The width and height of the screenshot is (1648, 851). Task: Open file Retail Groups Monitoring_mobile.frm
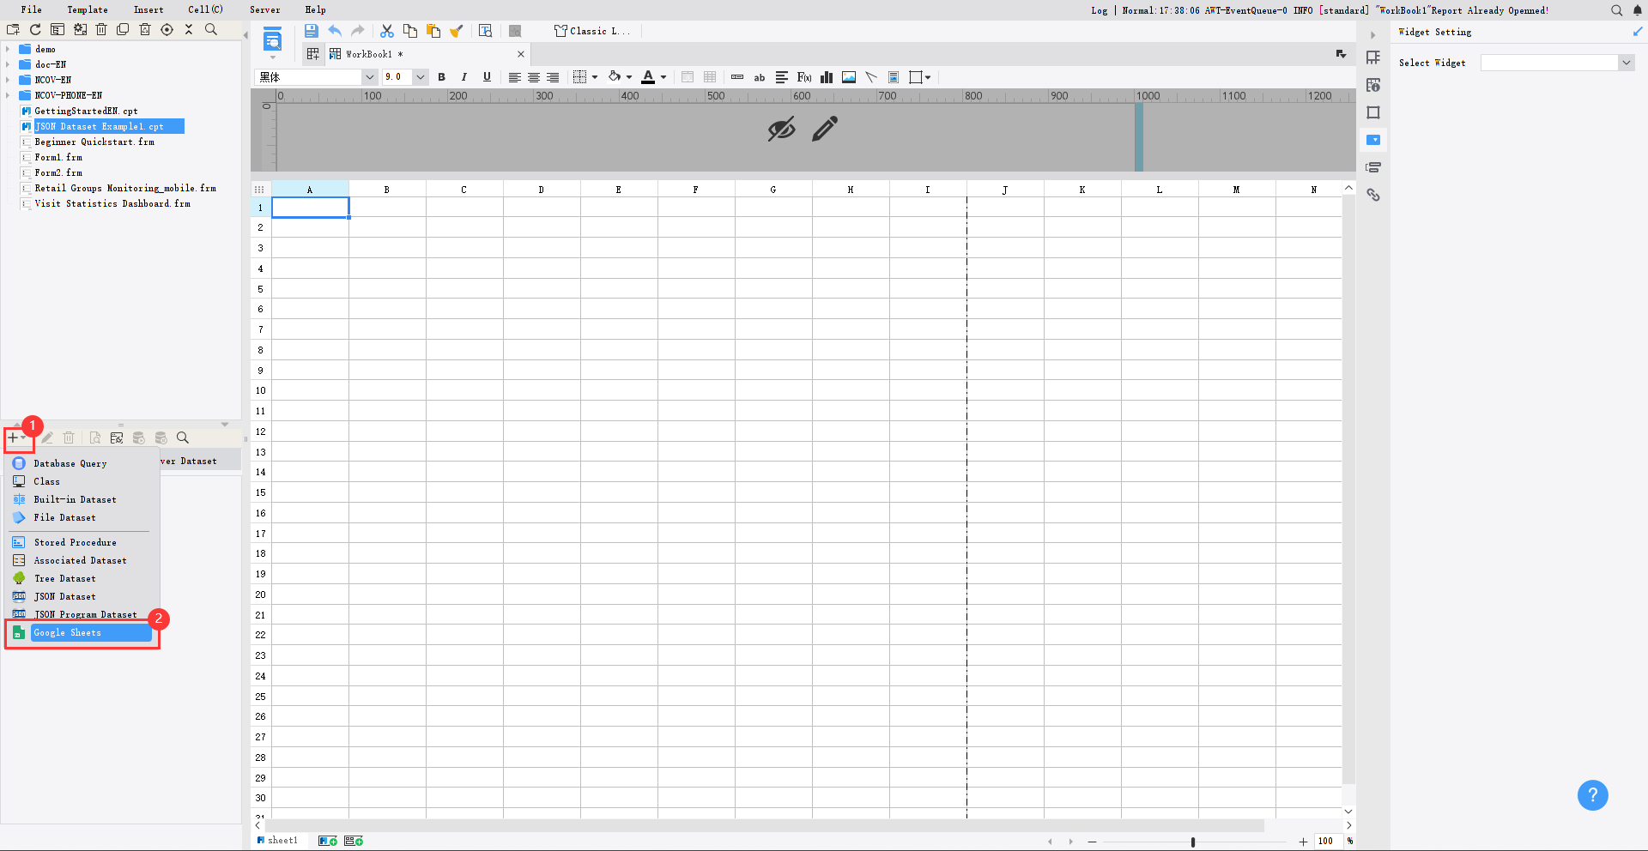125,188
